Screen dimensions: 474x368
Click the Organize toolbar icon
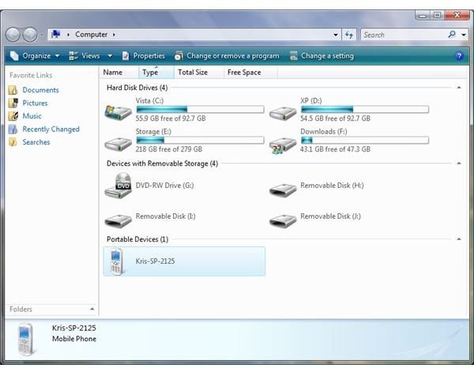tap(14, 56)
